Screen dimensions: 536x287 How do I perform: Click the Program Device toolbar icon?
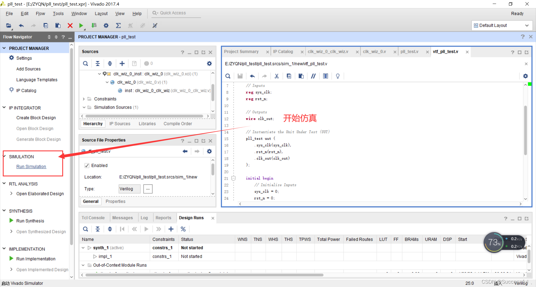click(x=94, y=26)
